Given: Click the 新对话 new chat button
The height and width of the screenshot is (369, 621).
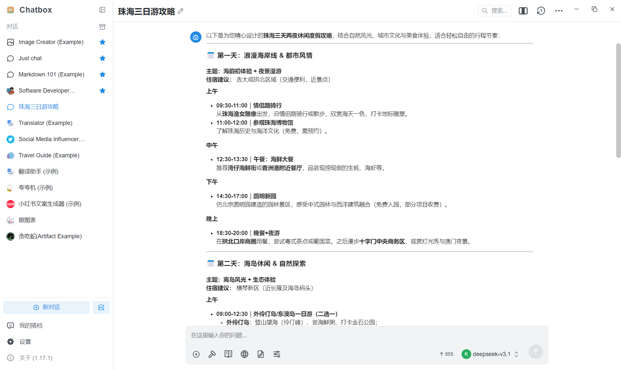Looking at the screenshot, I should (47, 307).
